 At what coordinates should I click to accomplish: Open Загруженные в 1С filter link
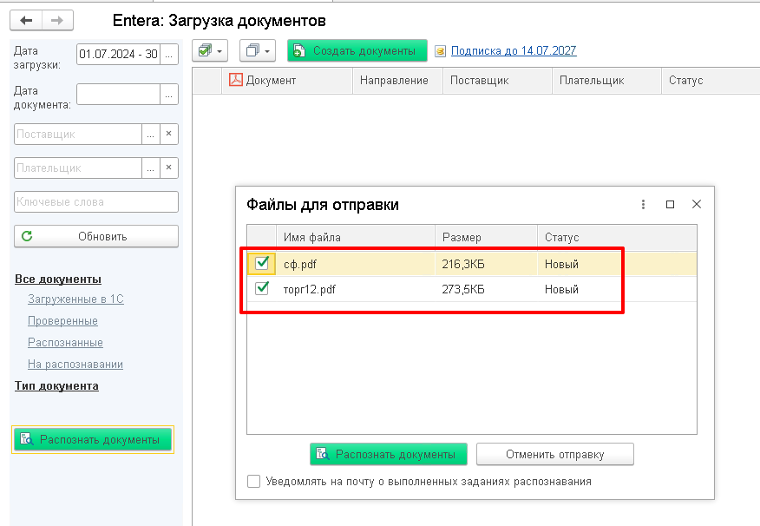(75, 299)
